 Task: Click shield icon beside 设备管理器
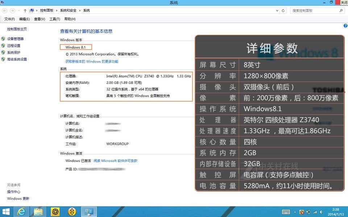point(3,39)
